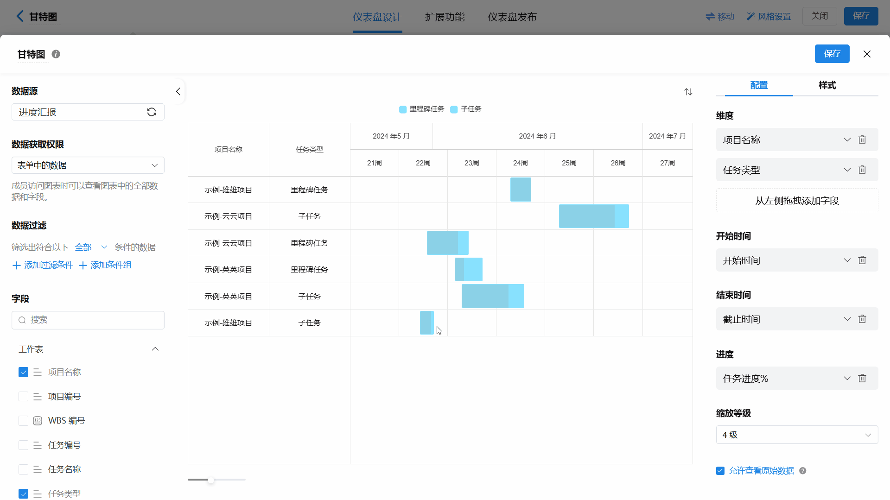This screenshot has width=890, height=500.
Task: Delete the 项目名称 dimension field
Action: tap(862, 139)
